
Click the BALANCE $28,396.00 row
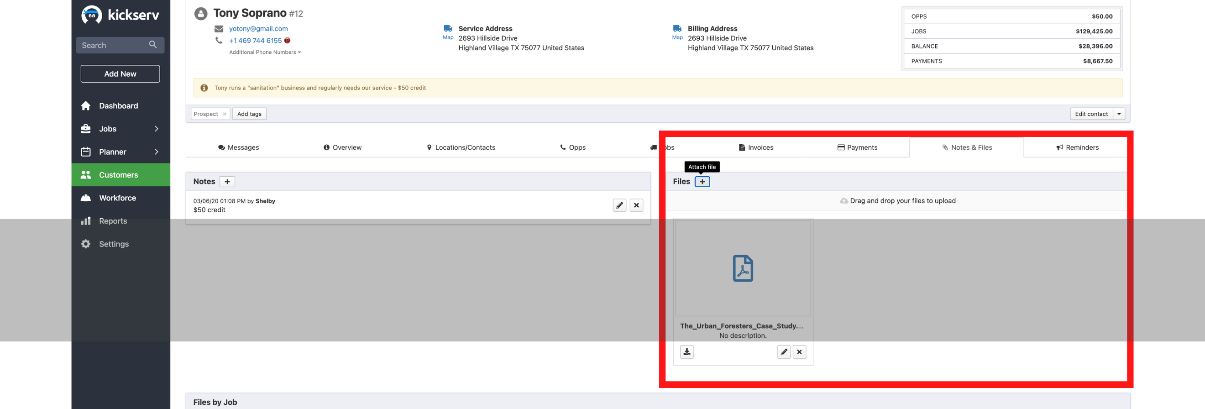coord(1011,46)
